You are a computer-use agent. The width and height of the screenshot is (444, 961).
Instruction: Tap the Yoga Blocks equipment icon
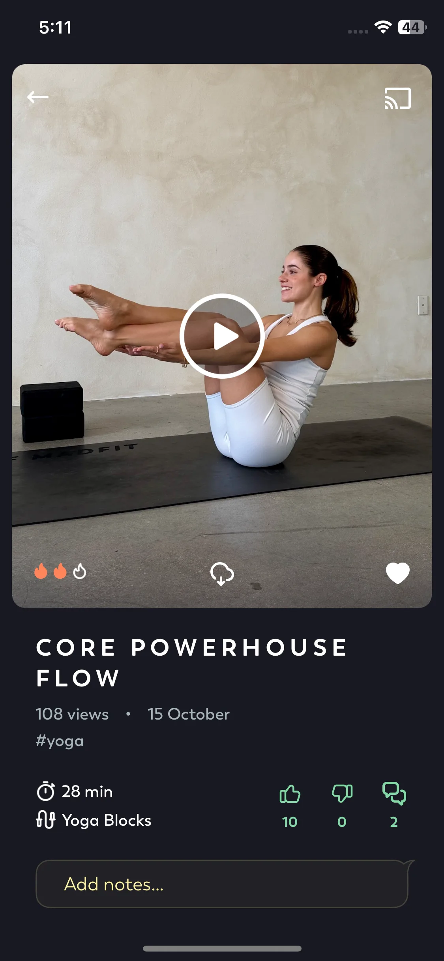coord(45,819)
